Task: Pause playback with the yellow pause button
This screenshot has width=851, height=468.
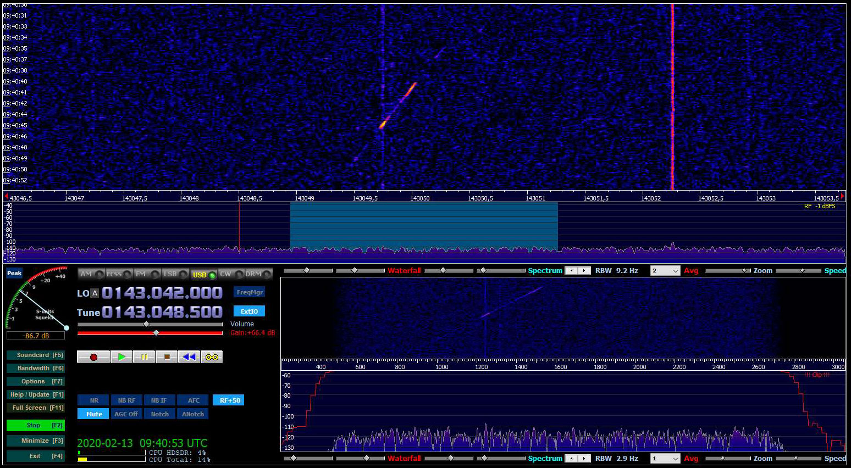Action: coord(144,357)
